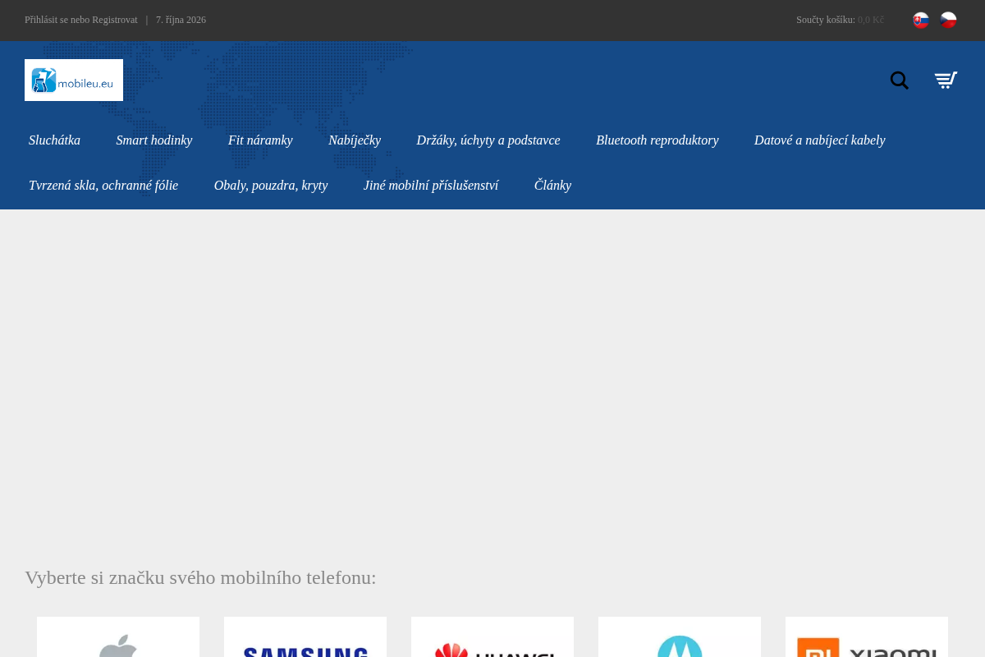Switch to Czech flag language
Image resolution: width=985 pixels, height=657 pixels.
click(x=948, y=20)
